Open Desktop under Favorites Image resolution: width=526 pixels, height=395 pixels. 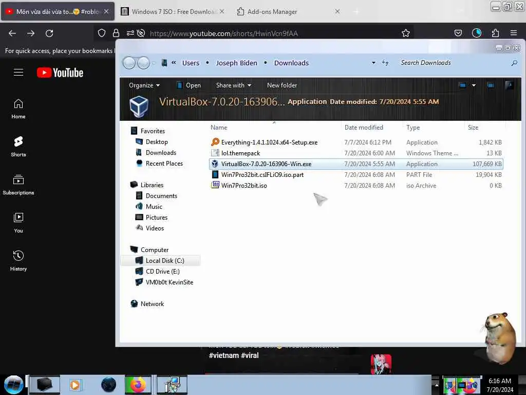click(x=152, y=142)
